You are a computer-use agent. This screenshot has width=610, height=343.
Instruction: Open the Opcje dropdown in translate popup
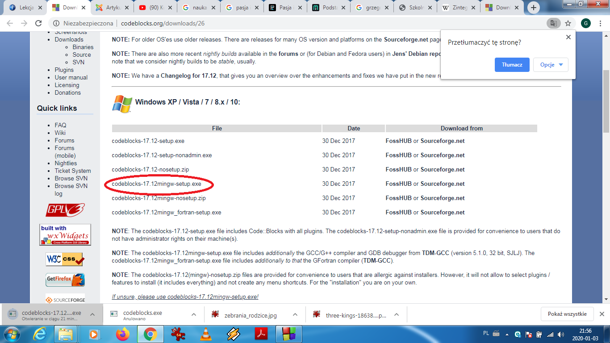tap(551, 65)
